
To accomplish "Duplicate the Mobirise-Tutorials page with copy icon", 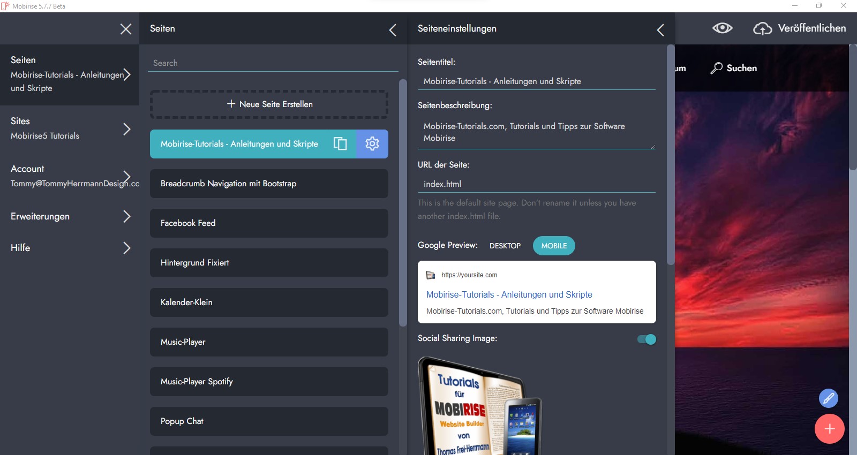I will coord(340,143).
